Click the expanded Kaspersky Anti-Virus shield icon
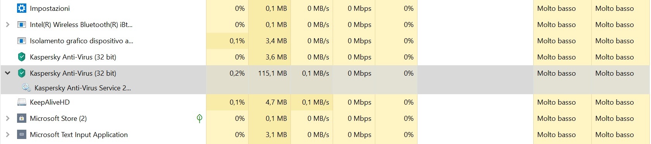The width and height of the screenshot is (651, 144). (x=22, y=73)
